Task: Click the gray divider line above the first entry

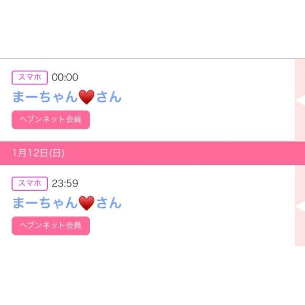Action: click(143, 59)
